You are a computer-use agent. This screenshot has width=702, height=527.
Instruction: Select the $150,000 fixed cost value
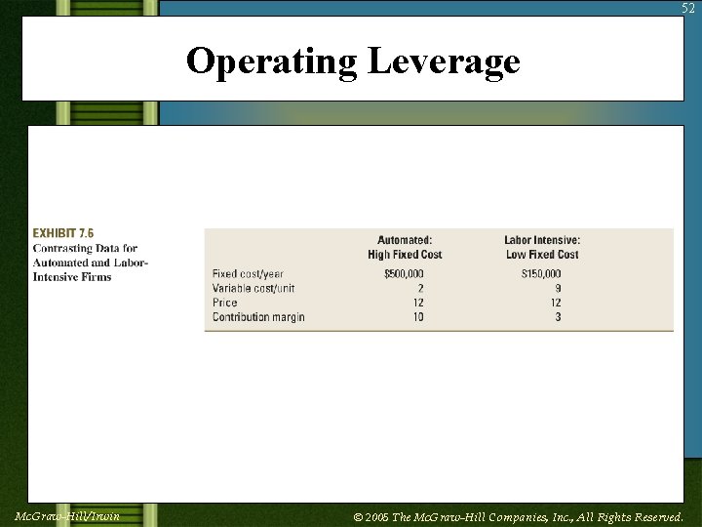coord(541,274)
